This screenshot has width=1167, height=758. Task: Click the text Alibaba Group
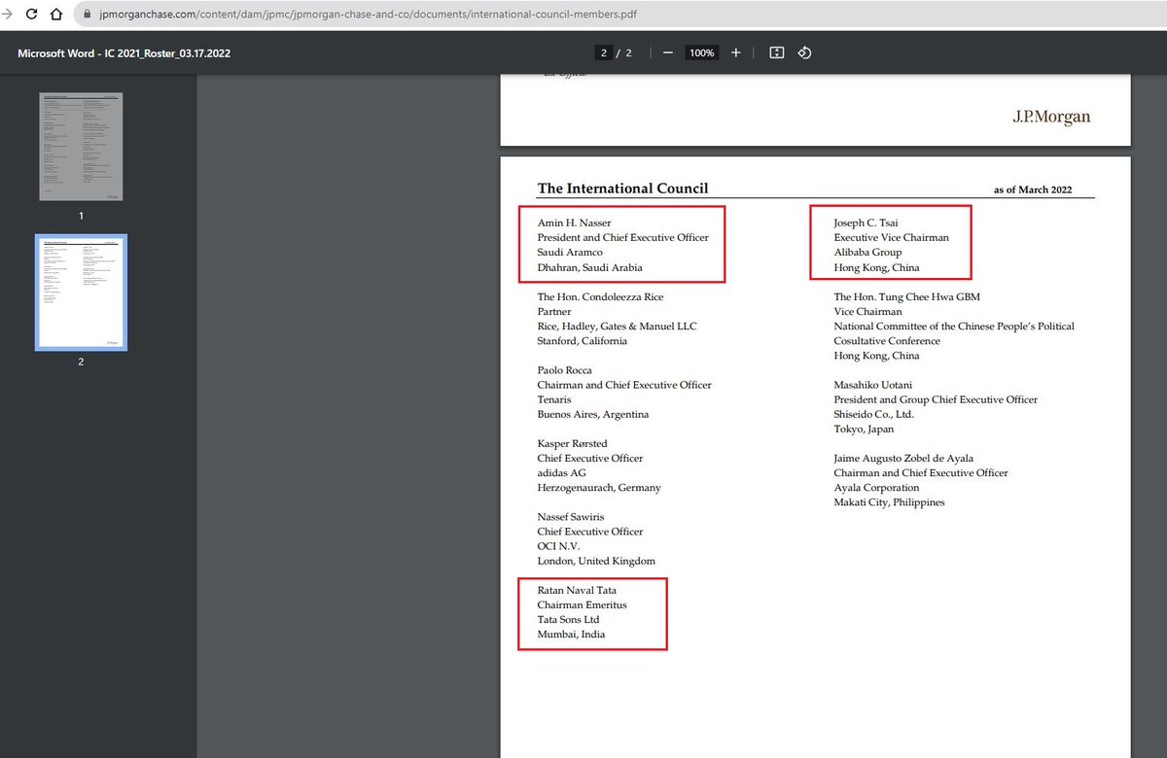click(x=867, y=253)
